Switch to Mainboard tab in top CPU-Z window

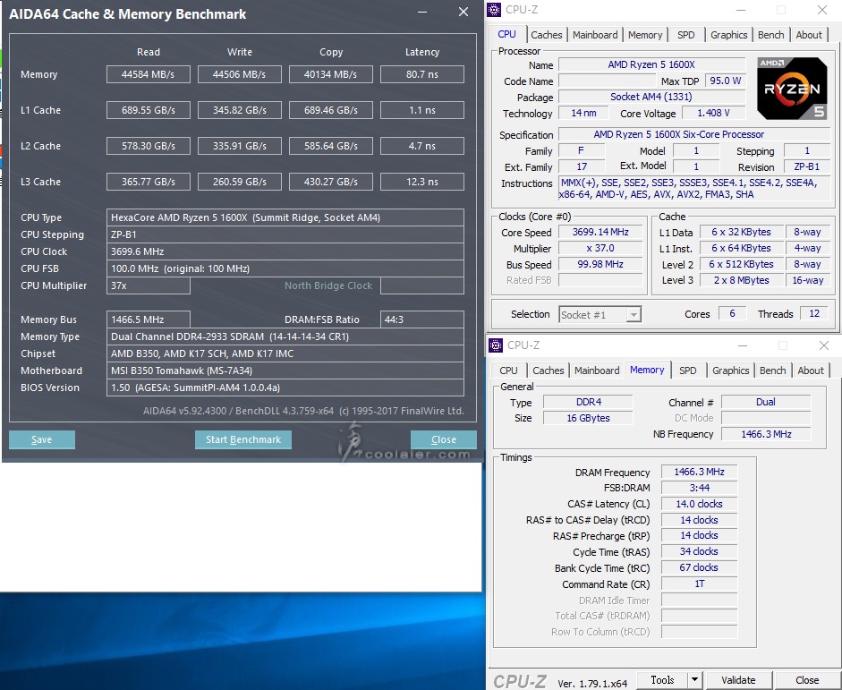[595, 35]
